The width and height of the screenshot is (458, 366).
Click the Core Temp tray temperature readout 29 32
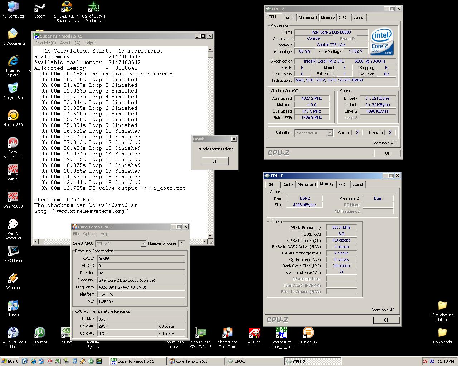tap(429, 361)
